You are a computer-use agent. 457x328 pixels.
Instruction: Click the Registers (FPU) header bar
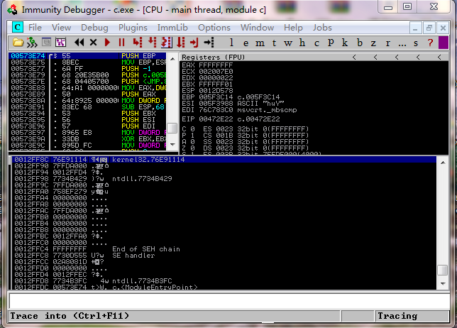click(314, 57)
